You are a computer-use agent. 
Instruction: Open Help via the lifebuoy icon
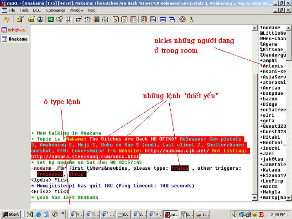pos(182,19)
